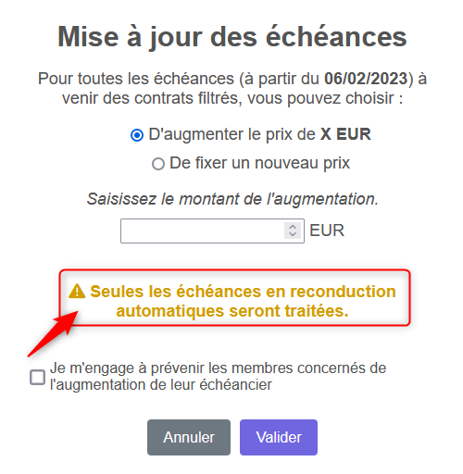Tick the "Je m'engage à prévenir les membres" checkbox
This screenshot has height=474, width=463.
point(38,377)
